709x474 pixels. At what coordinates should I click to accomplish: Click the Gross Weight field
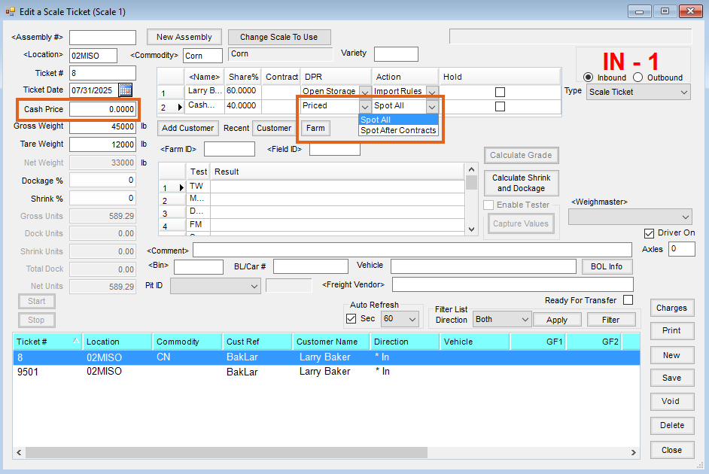(x=102, y=127)
